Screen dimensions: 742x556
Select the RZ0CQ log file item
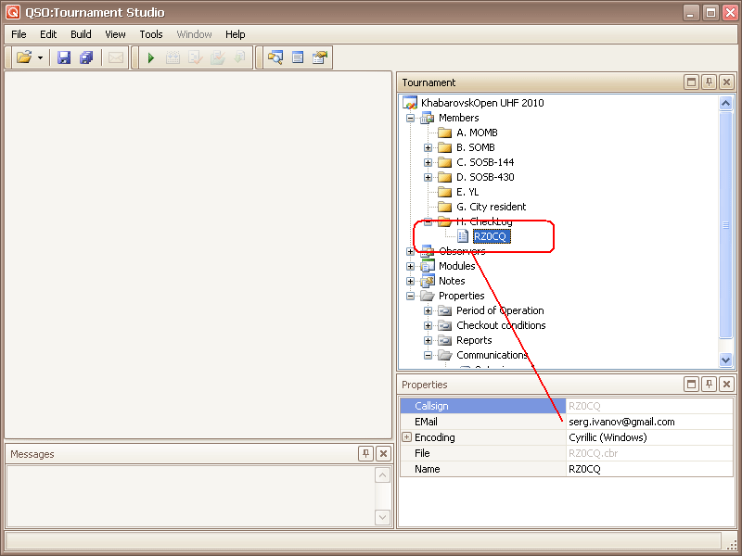(x=492, y=236)
